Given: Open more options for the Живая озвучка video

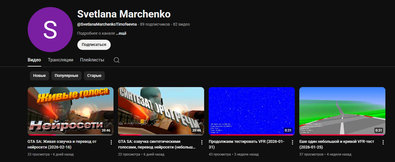Looking at the screenshot, I should [x=111, y=142].
